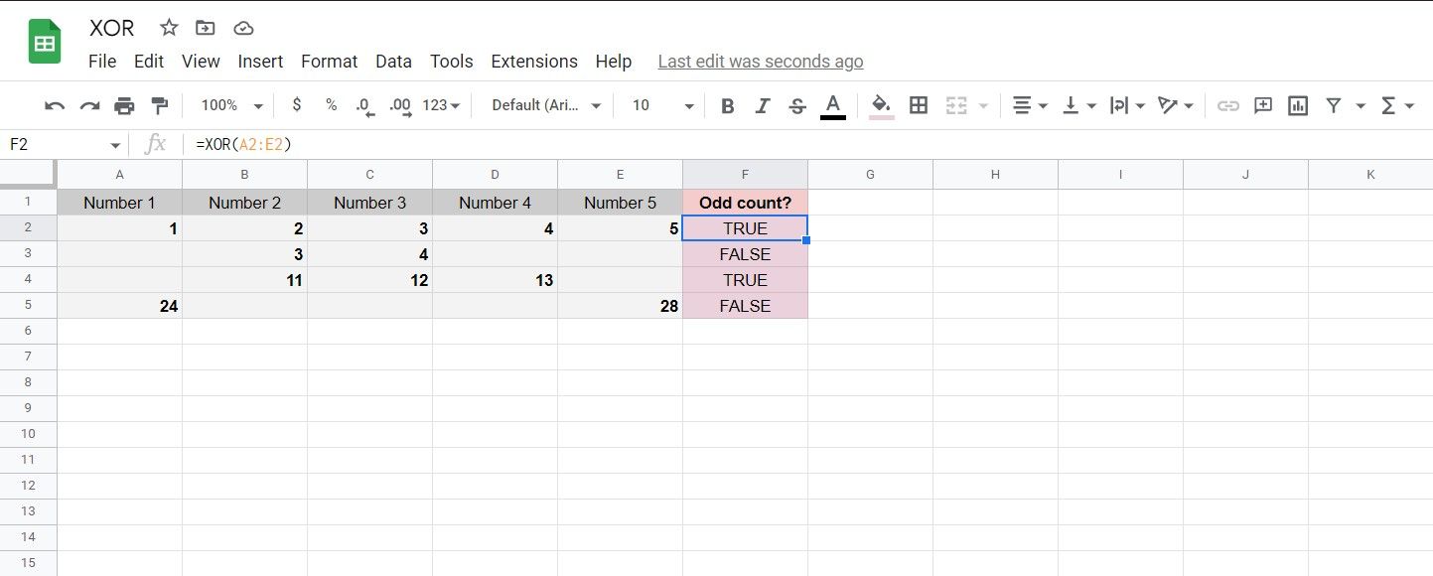The width and height of the screenshot is (1433, 576).
Task: Toggle bold formatting
Action: coord(728,105)
